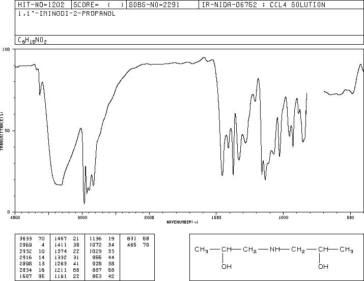This screenshot has height=281, width=364.
Task: Click the 1029 peak table entry
Action: [x=102, y=251]
